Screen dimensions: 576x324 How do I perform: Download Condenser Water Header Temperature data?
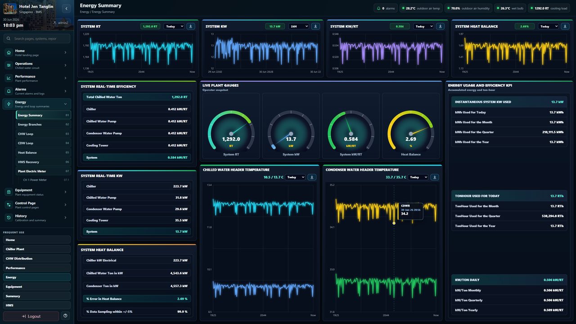pos(435,177)
